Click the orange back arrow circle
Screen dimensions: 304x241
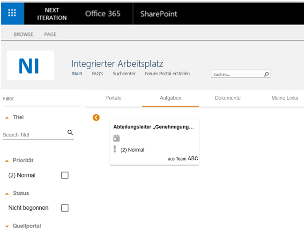point(96,117)
